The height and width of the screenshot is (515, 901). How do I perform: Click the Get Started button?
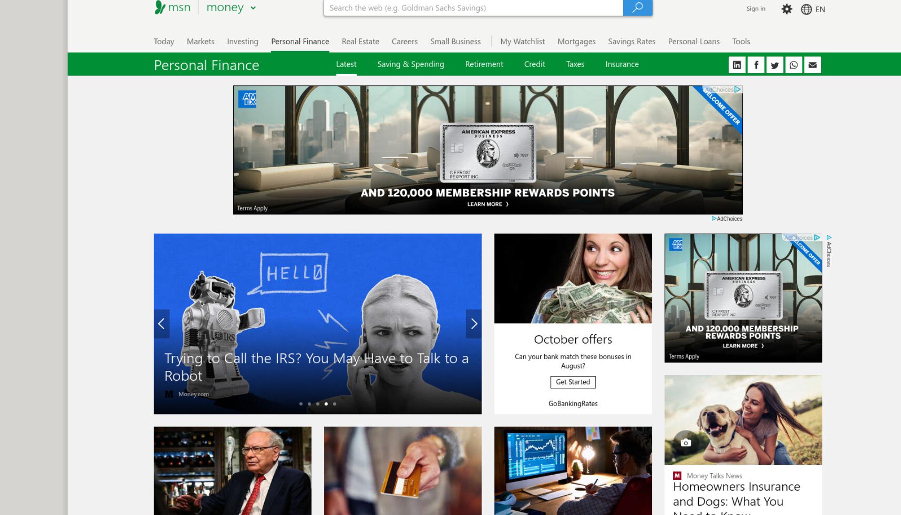click(573, 382)
